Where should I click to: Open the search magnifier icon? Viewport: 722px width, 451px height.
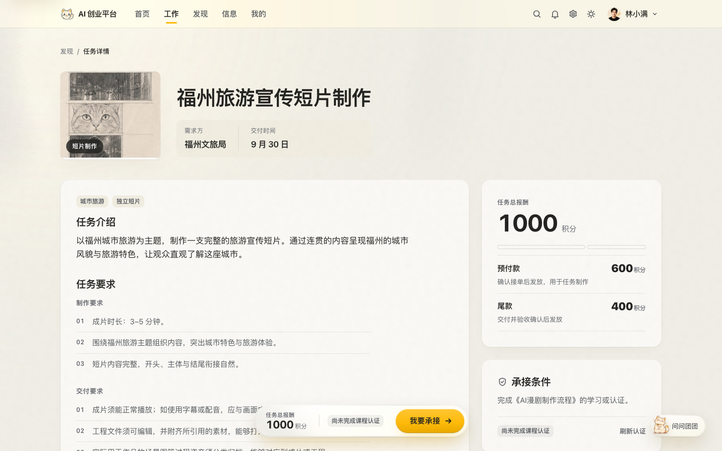point(537,14)
